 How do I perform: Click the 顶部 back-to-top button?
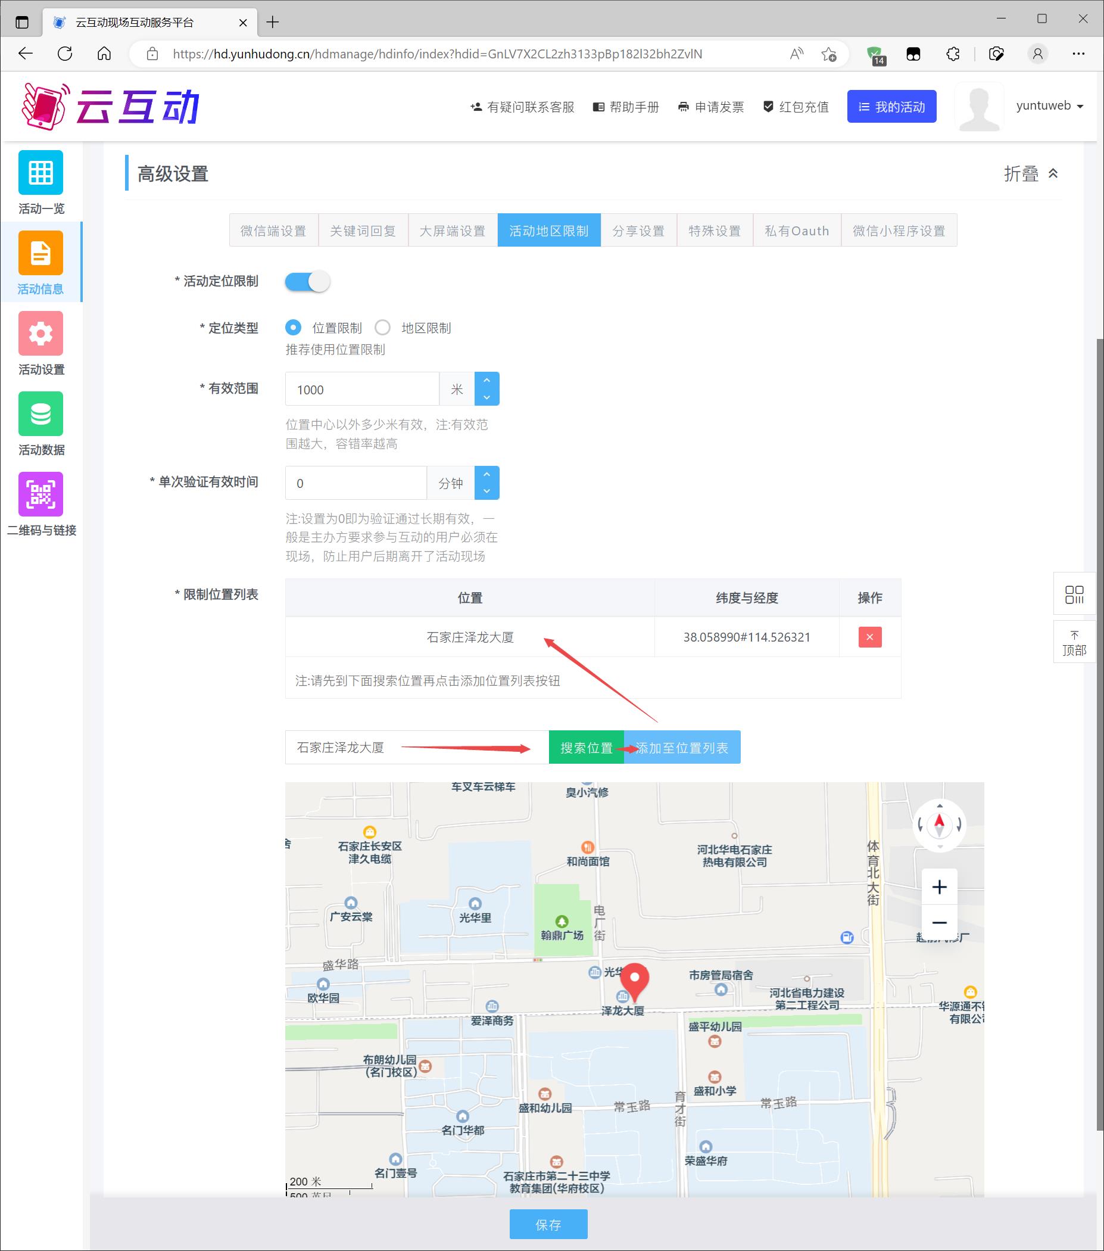[1074, 643]
